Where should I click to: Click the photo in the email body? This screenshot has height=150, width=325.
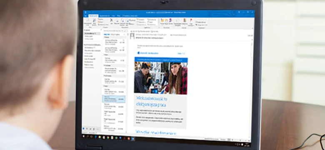click(x=161, y=78)
